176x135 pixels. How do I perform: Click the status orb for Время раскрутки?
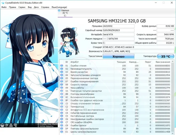[62, 72]
